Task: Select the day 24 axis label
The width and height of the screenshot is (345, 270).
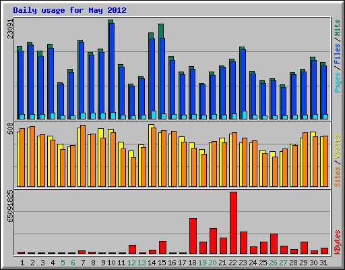Action: (253, 263)
